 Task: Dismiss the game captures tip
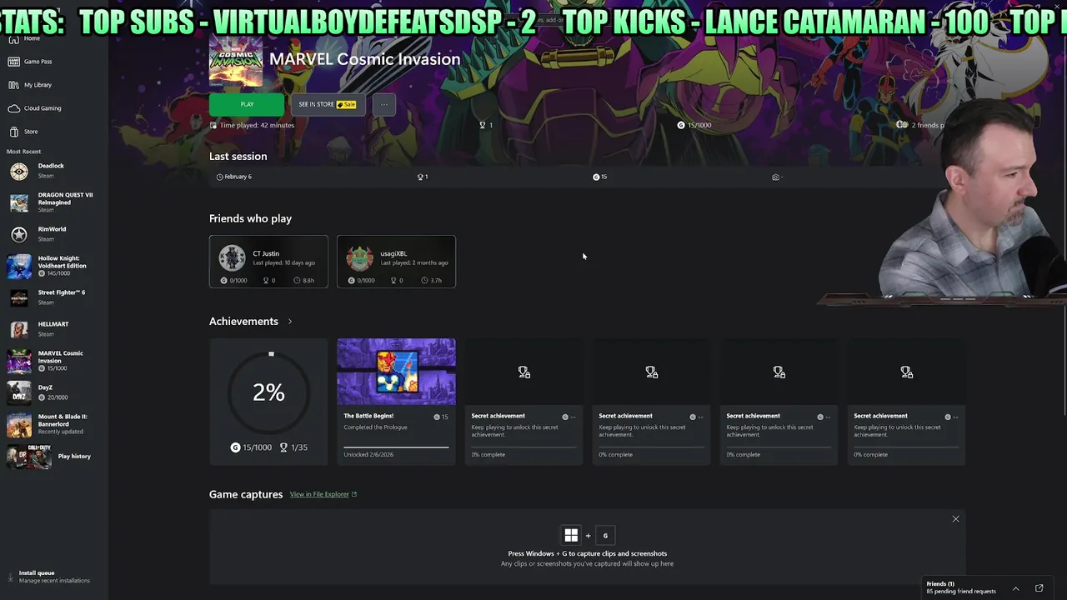click(x=955, y=519)
